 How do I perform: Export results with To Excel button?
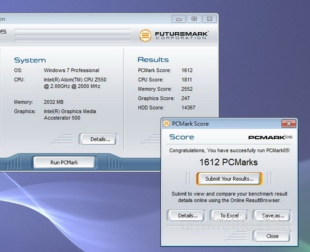[x=229, y=215]
